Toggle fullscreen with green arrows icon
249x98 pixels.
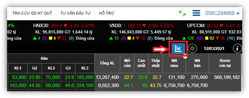click(182, 13)
